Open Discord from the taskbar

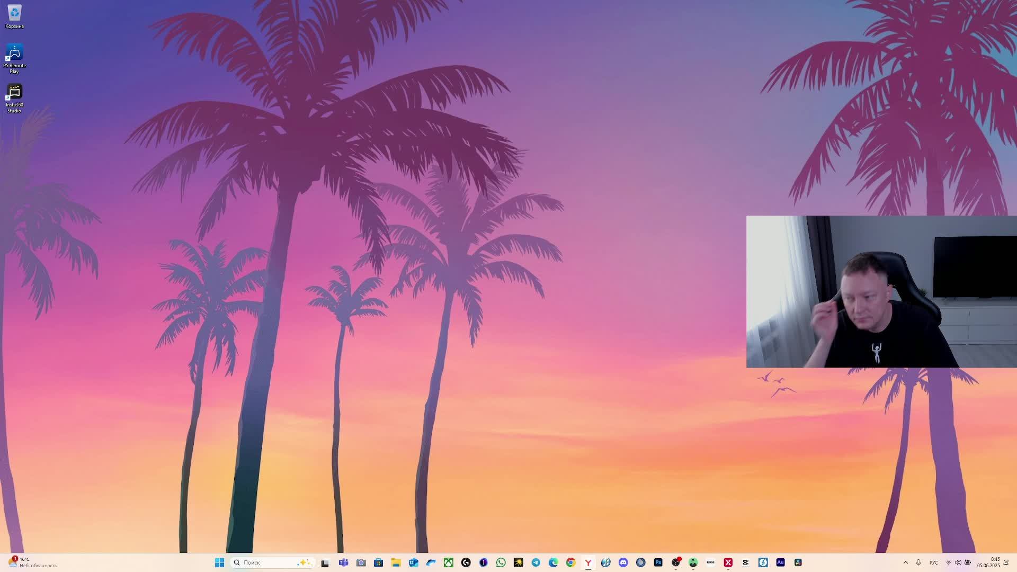[623, 562]
